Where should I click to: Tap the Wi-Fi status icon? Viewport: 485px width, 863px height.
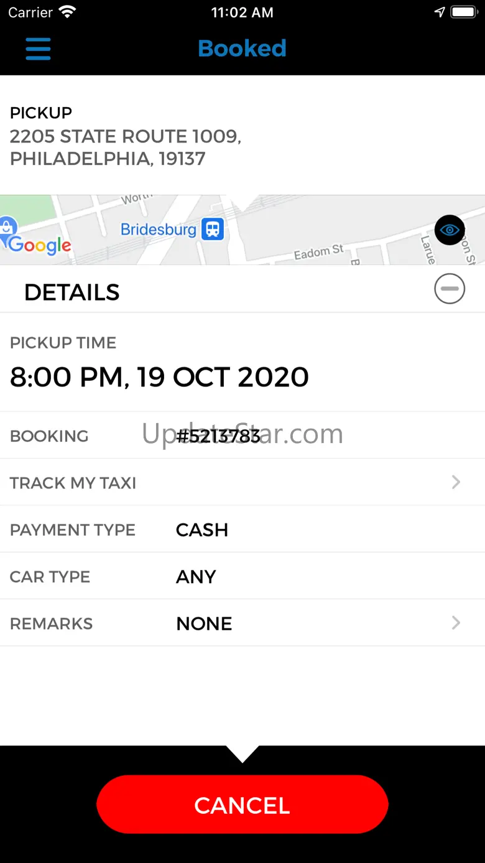67,12
